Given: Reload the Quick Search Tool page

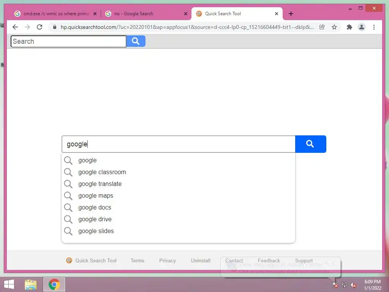Looking at the screenshot, I should [40, 27].
